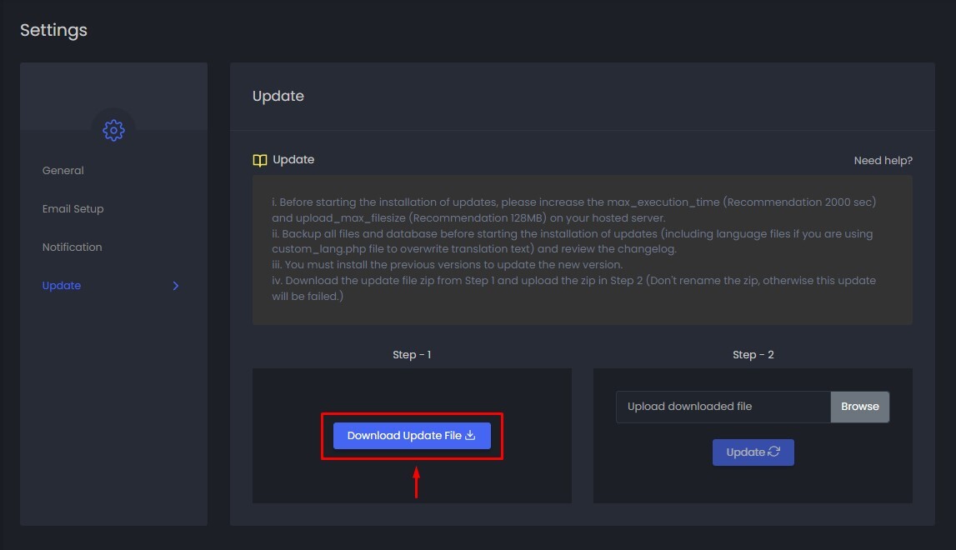
Task: Click the update instructions text box
Action: click(582, 249)
